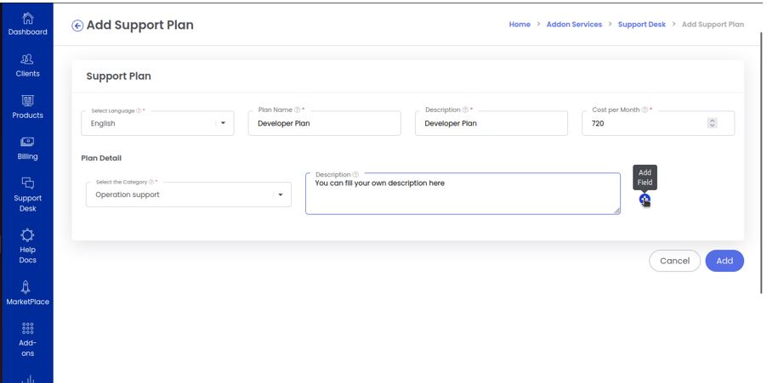
Task: Click help icon next to Select the Category
Action: pyautogui.click(x=151, y=182)
